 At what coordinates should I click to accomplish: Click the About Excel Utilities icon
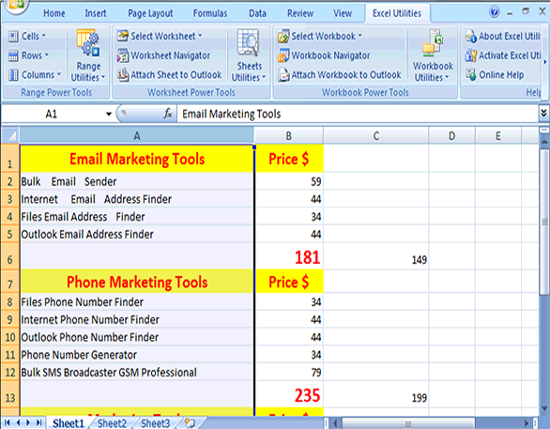[471, 36]
